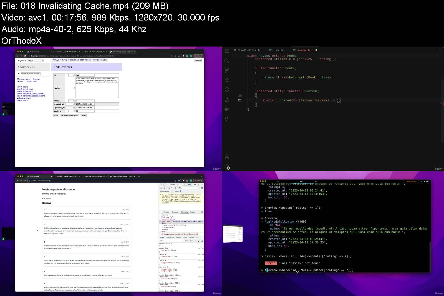Open the function dropdown for book_id
Screen dimensions: 444x296
click(x=71, y=111)
